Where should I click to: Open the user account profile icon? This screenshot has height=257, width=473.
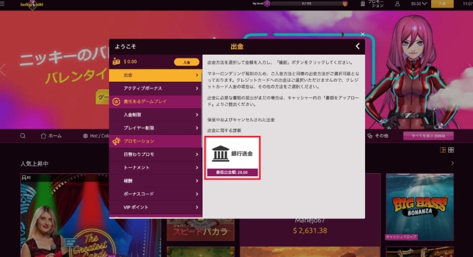[398, 4]
